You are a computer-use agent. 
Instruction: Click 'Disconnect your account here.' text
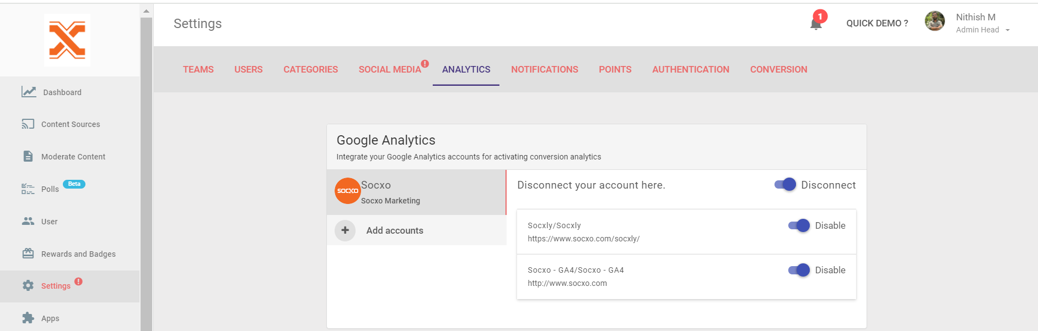(x=591, y=185)
